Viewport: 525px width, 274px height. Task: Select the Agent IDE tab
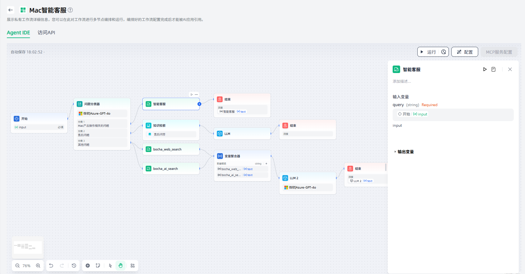coord(18,32)
